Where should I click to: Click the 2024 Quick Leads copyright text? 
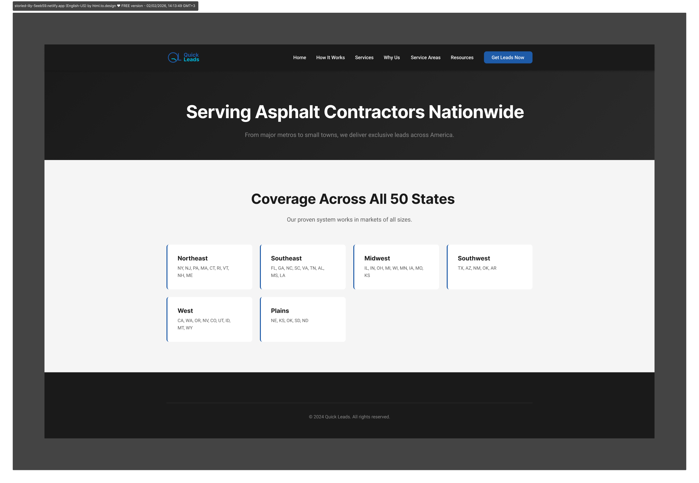click(349, 417)
